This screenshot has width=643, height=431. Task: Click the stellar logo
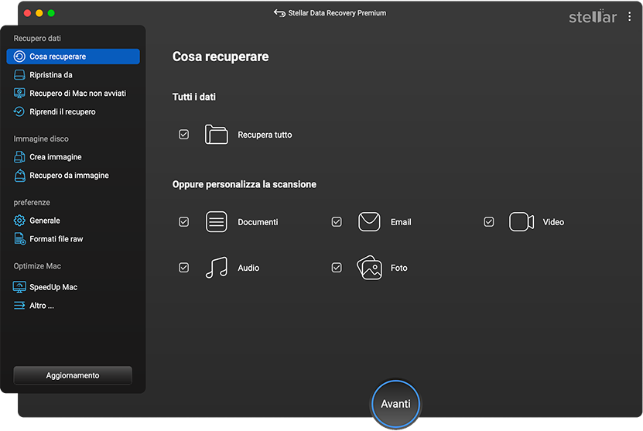click(593, 16)
